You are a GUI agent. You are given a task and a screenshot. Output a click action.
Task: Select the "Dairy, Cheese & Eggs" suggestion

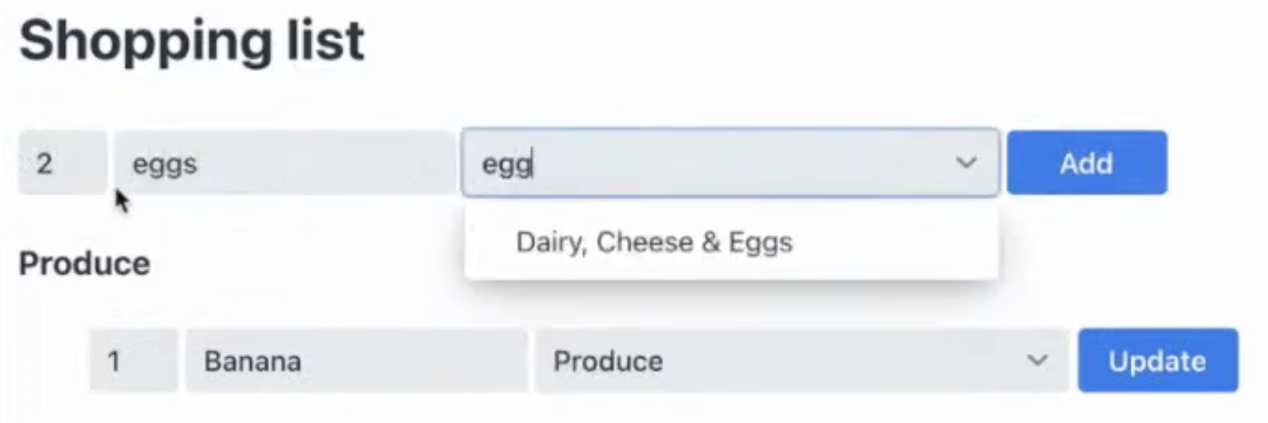pyautogui.click(x=654, y=242)
